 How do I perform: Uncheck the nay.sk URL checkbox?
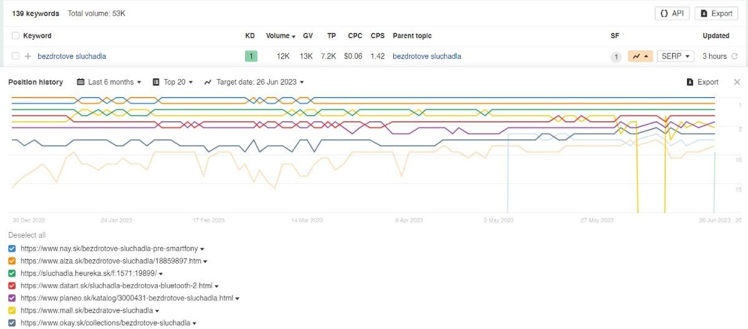click(12, 249)
